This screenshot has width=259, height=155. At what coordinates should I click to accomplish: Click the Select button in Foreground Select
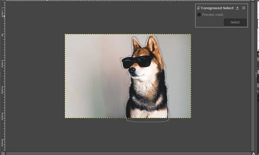pos(235,22)
